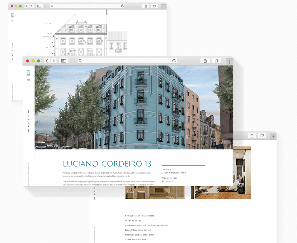Show tab overview in the front window

[216, 61]
